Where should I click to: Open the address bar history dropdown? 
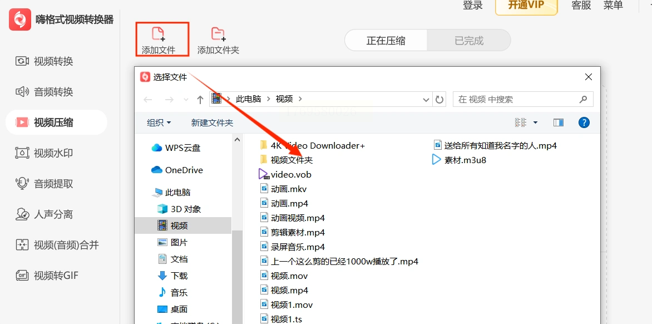[426, 100]
